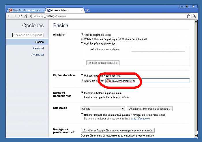The width and height of the screenshot is (202, 142).
Task: Choose 'Utilizar la página Nueva pestaña'
Action: 82,75
